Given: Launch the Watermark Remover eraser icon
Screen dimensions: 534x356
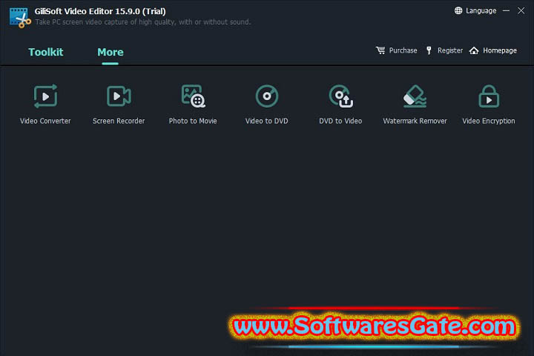Looking at the screenshot, I should click(x=415, y=96).
